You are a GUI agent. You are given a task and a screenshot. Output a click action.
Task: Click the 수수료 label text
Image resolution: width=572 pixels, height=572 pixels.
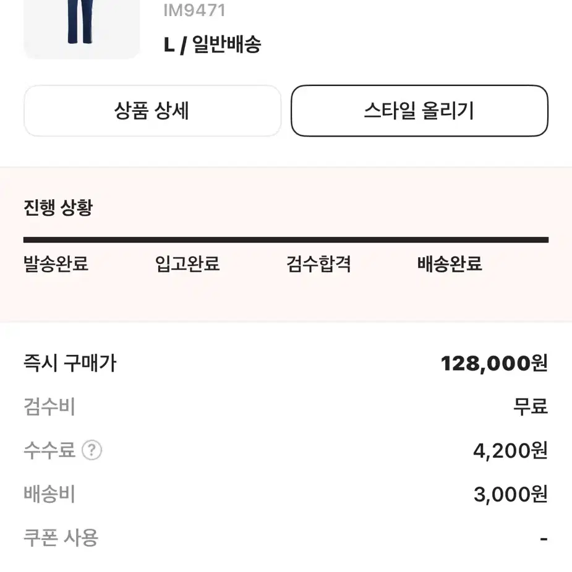[x=49, y=450]
